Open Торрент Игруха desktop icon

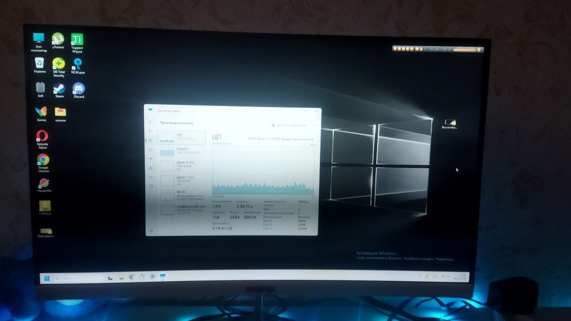pyautogui.click(x=77, y=43)
